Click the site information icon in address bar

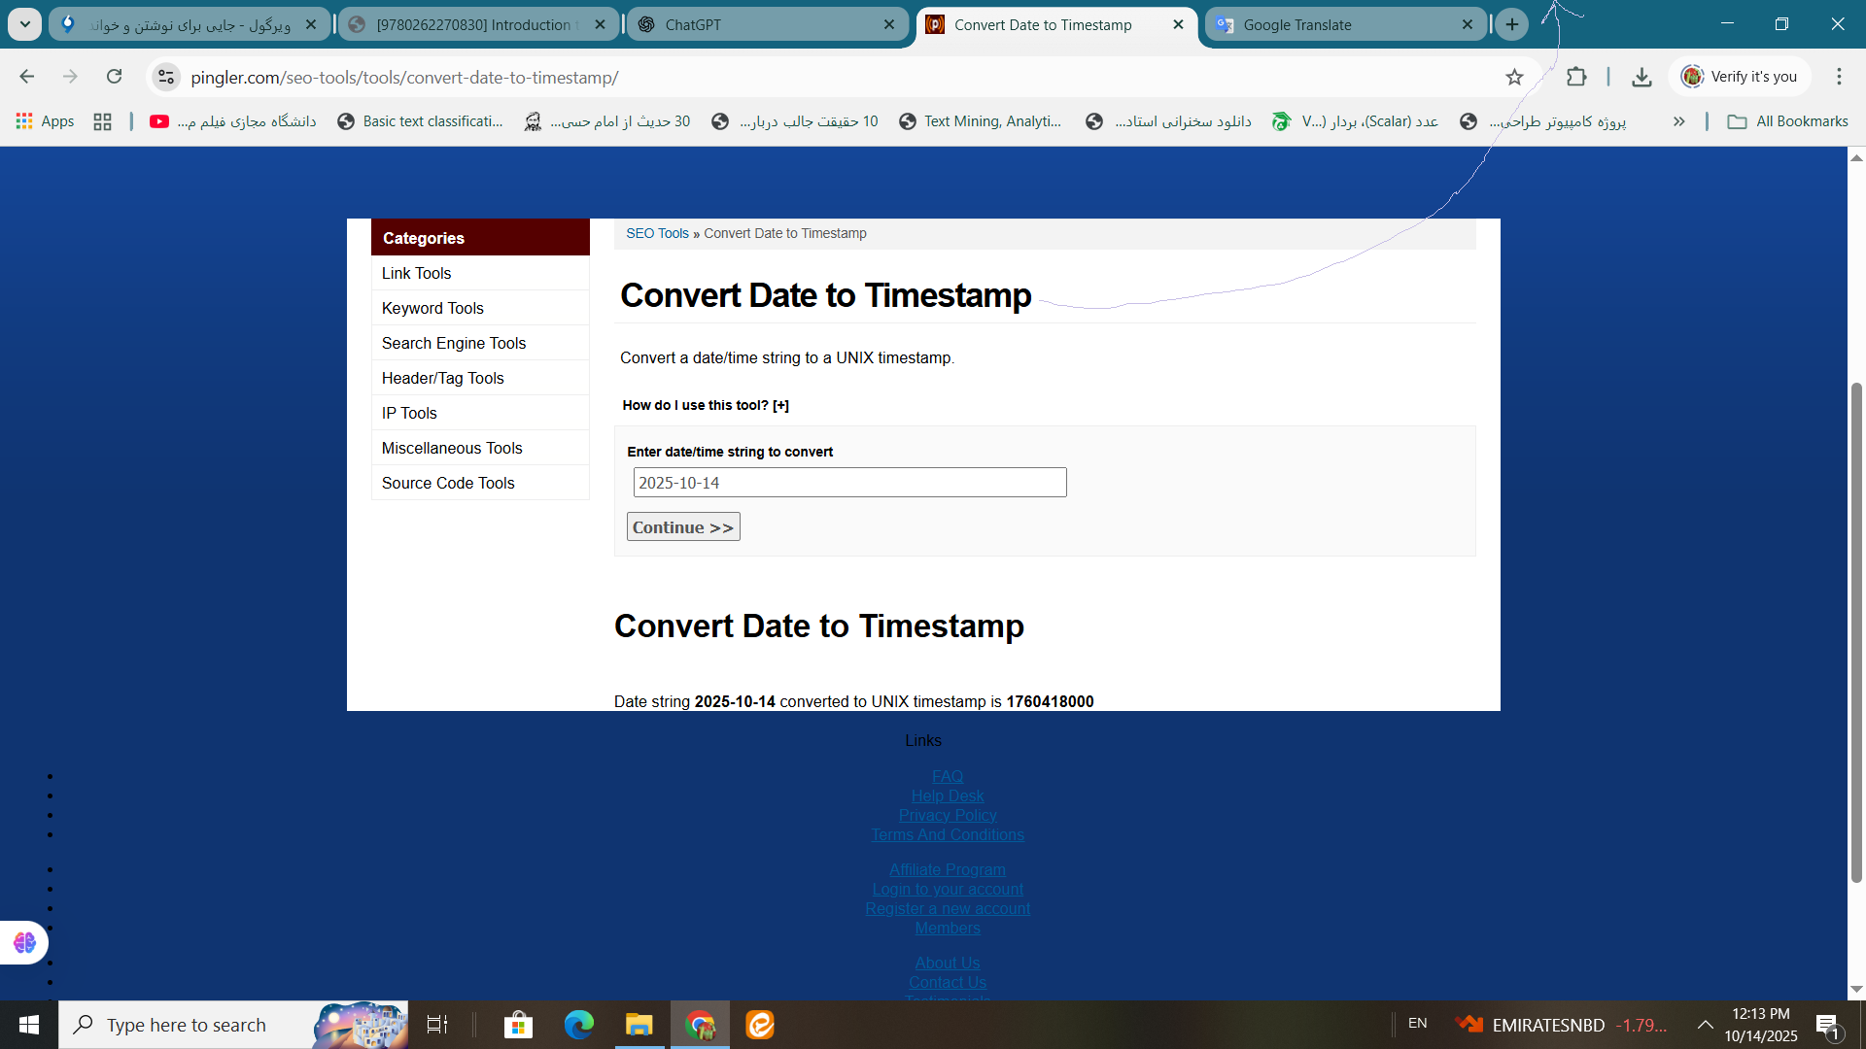pos(166,77)
